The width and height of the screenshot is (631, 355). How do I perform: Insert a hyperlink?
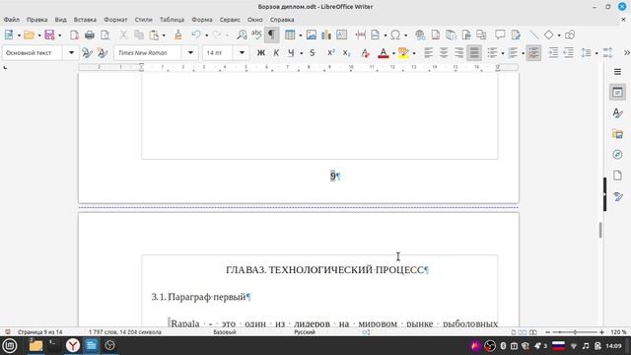coord(420,35)
